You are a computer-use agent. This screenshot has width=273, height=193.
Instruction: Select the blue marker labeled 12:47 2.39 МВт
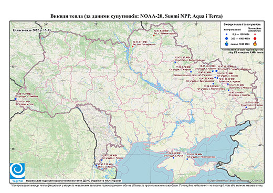pyautogui.click(x=228, y=90)
